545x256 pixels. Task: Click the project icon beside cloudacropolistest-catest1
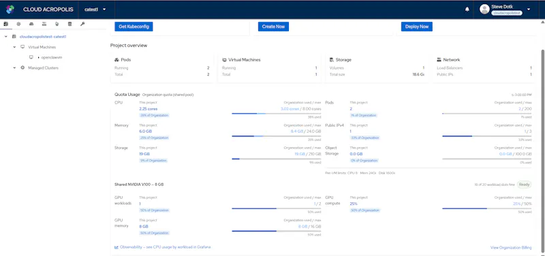tap(14, 37)
